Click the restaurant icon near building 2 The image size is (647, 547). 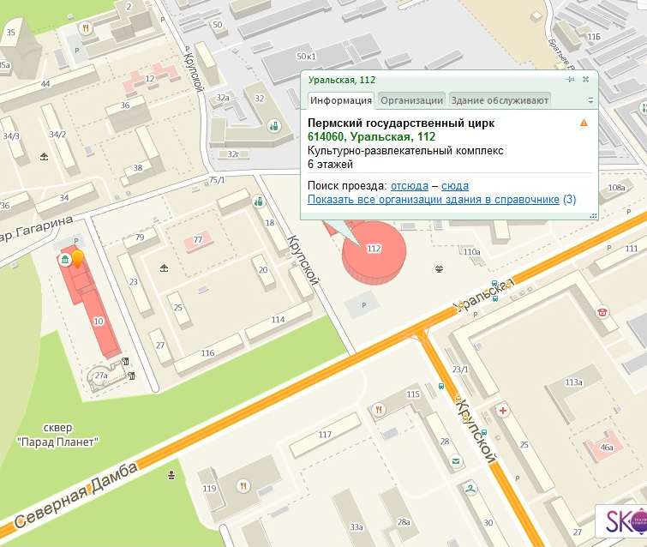pos(86,28)
